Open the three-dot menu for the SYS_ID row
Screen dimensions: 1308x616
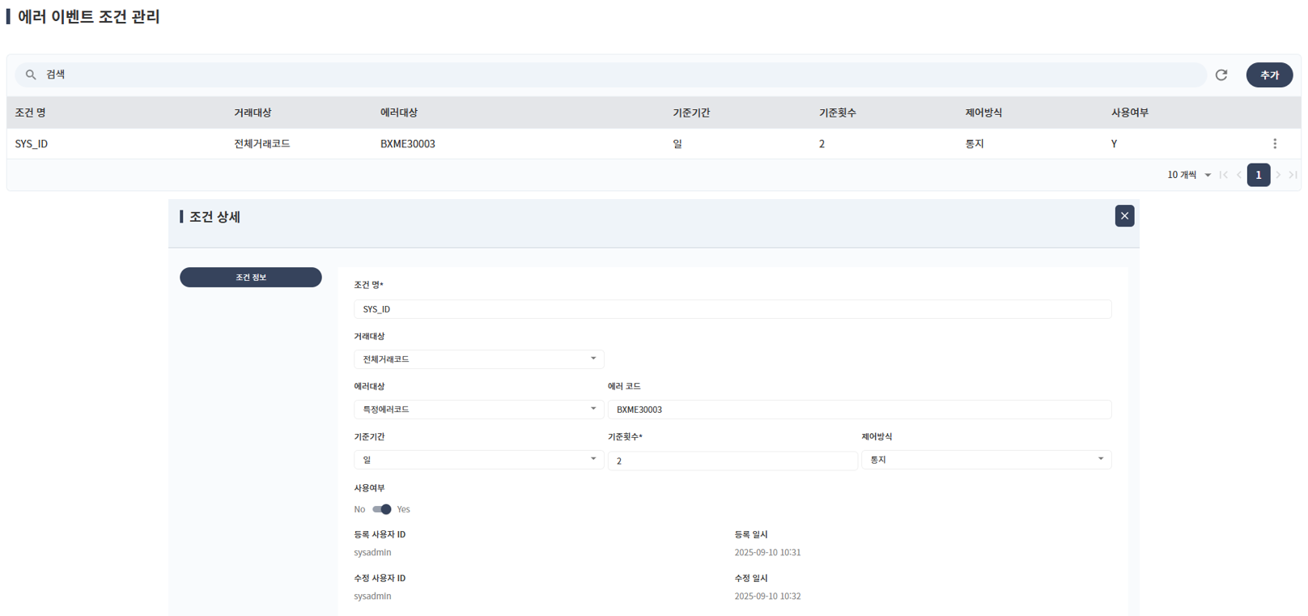[1275, 143]
